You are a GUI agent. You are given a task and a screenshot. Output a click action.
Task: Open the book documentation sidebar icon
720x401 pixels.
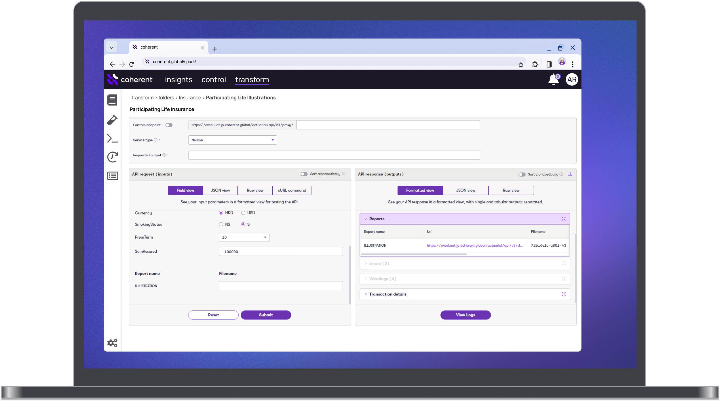click(x=112, y=100)
